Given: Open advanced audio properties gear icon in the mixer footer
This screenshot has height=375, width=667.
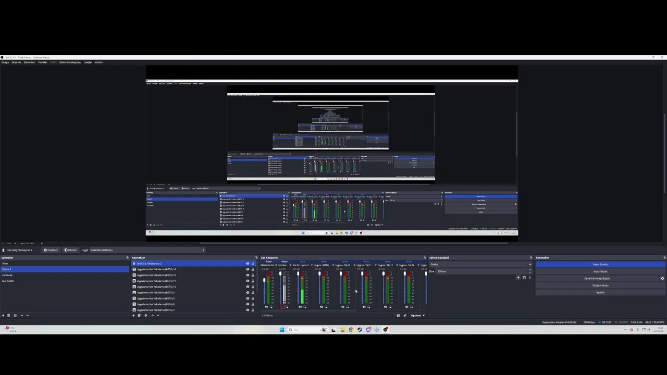Looking at the screenshot, I should [405, 315].
